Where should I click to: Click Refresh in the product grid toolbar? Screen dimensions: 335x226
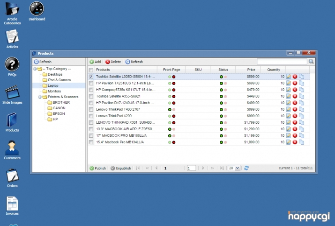coord(134,62)
